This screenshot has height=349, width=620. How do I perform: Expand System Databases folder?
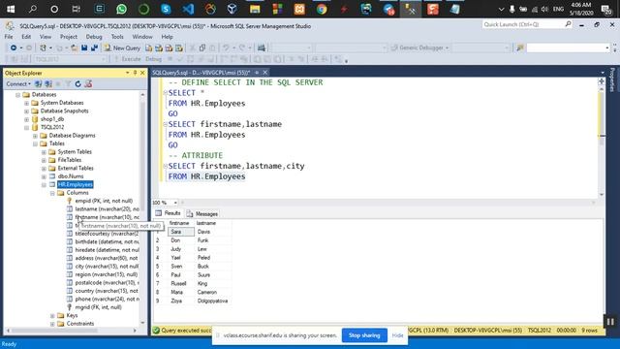click(26, 103)
